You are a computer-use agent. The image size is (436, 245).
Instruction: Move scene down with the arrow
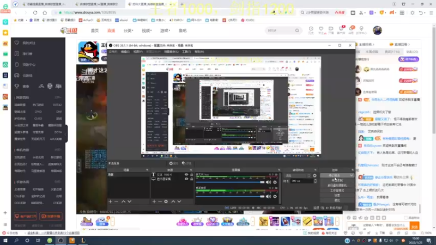coord(129,201)
